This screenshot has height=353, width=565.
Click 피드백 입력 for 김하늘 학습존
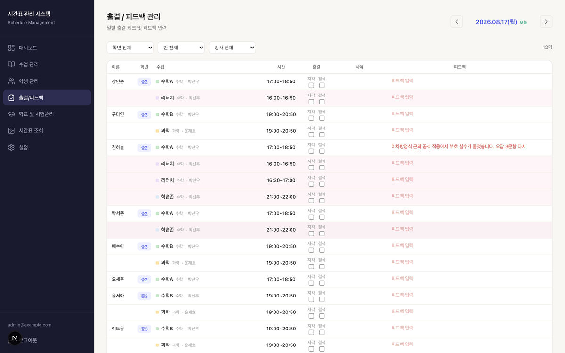click(402, 196)
